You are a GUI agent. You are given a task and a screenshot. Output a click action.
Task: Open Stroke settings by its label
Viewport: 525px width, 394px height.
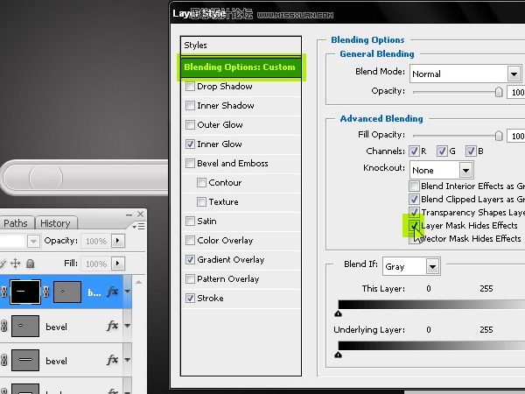(210, 299)
